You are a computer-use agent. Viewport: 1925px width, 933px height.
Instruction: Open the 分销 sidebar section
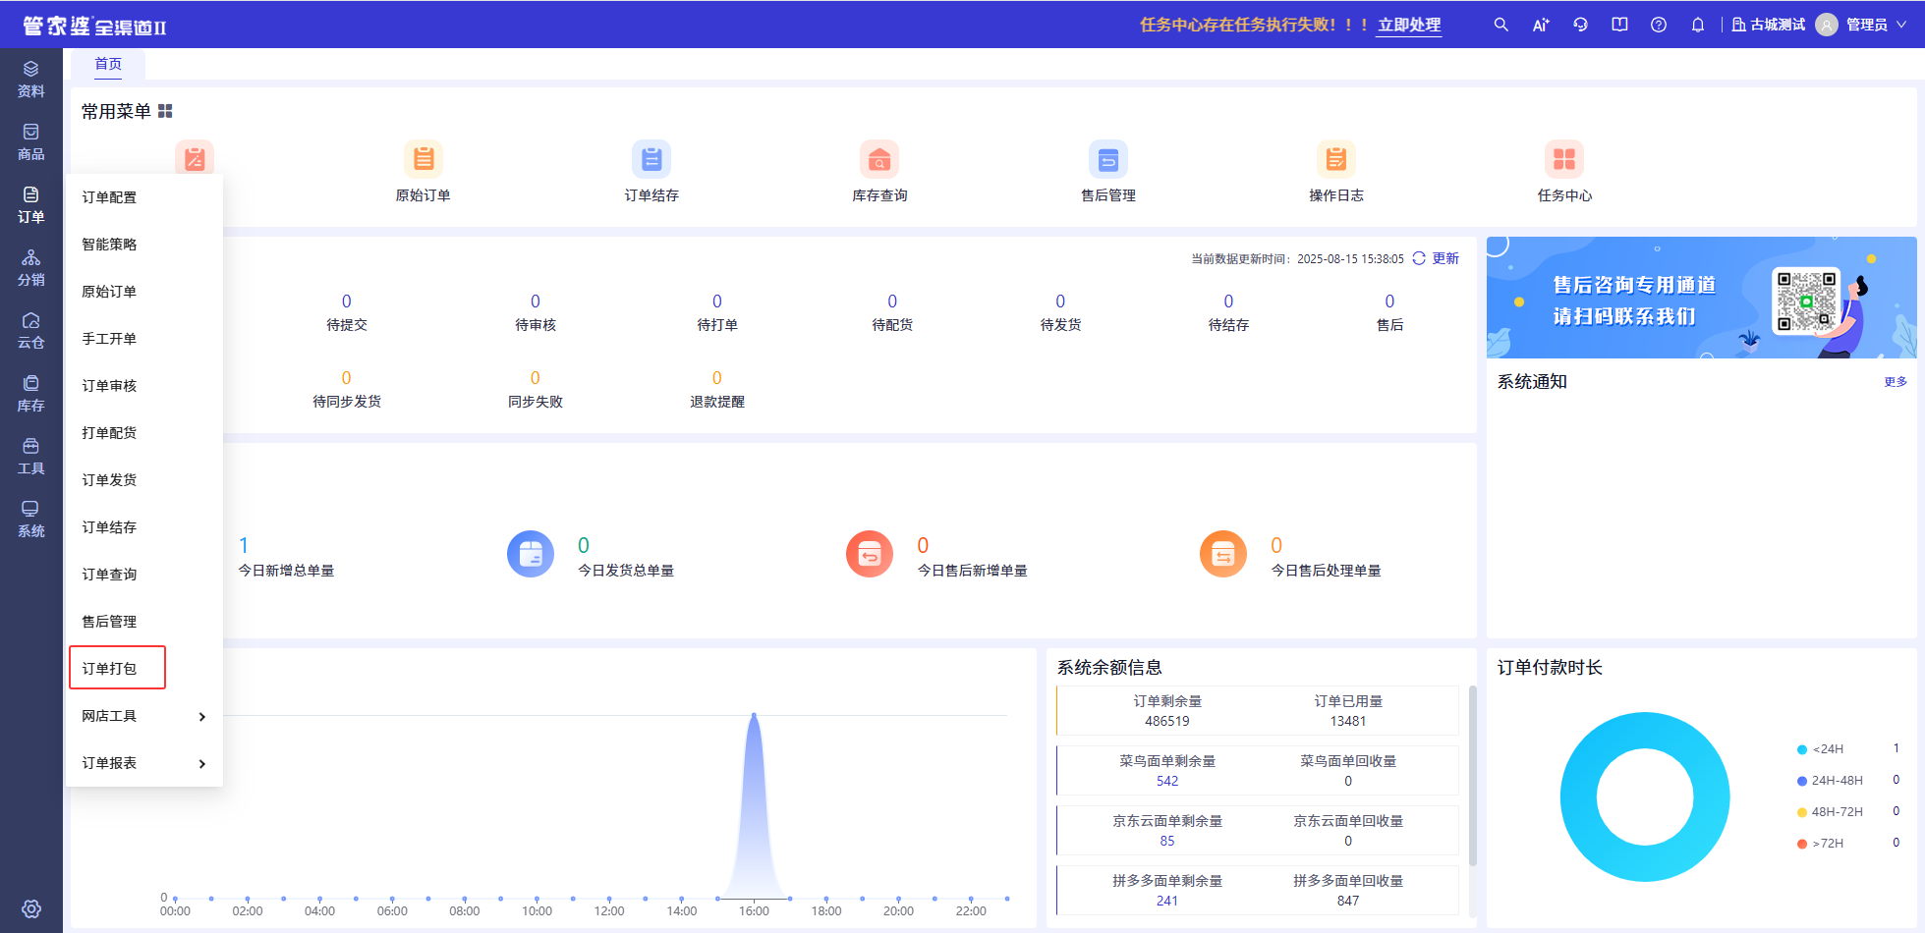(x=31, y=268)
